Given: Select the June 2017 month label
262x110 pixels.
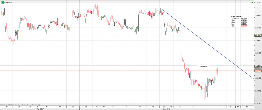Looking at the screenshot, I should point(166,109).
